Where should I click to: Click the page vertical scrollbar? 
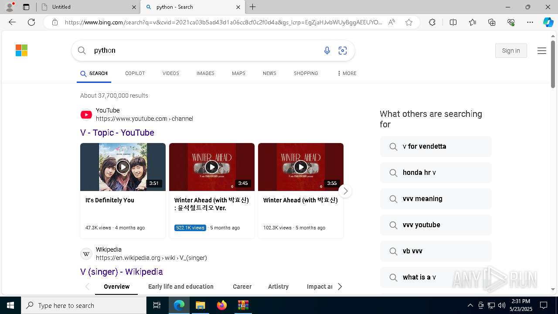point(553,65)
